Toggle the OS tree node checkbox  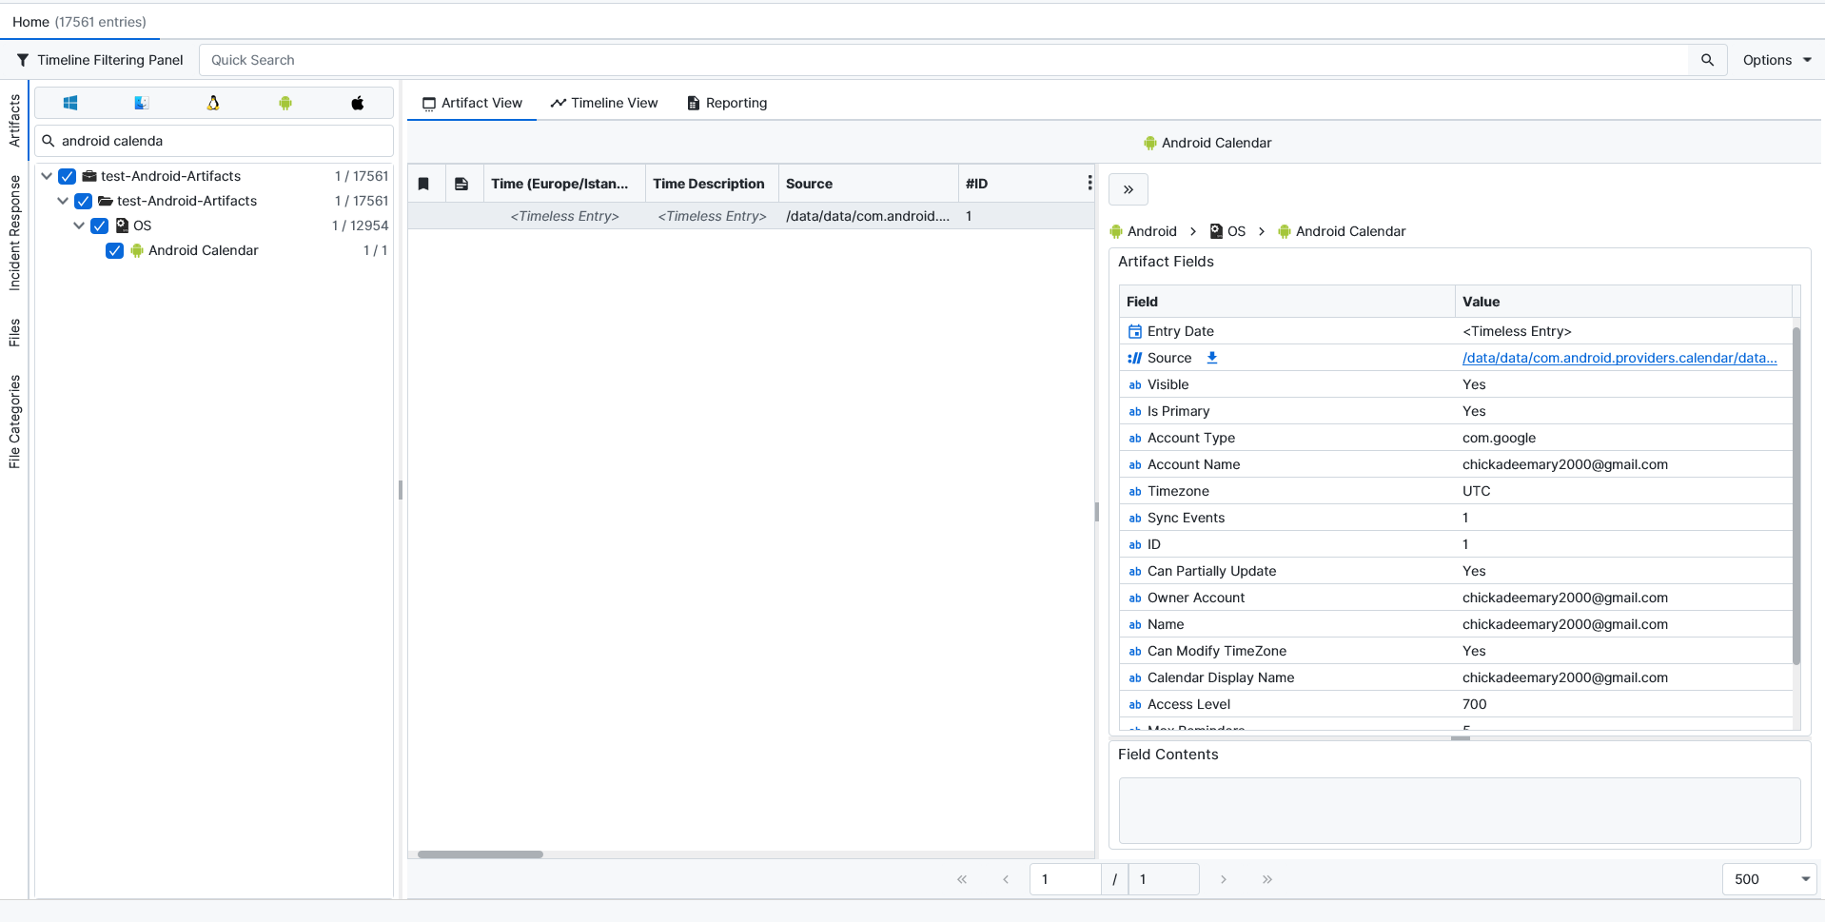[100, 226]
